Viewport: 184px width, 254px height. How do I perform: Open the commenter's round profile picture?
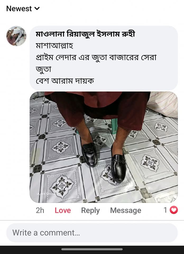point(16,36)
